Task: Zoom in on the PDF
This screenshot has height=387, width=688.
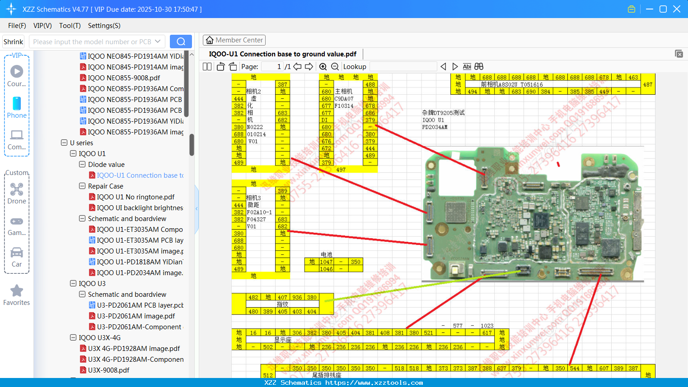Action: point(323,67)
